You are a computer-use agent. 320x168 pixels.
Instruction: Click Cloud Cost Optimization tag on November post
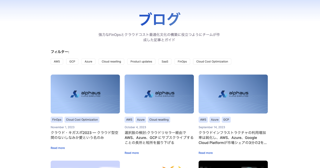coord(82,119)
